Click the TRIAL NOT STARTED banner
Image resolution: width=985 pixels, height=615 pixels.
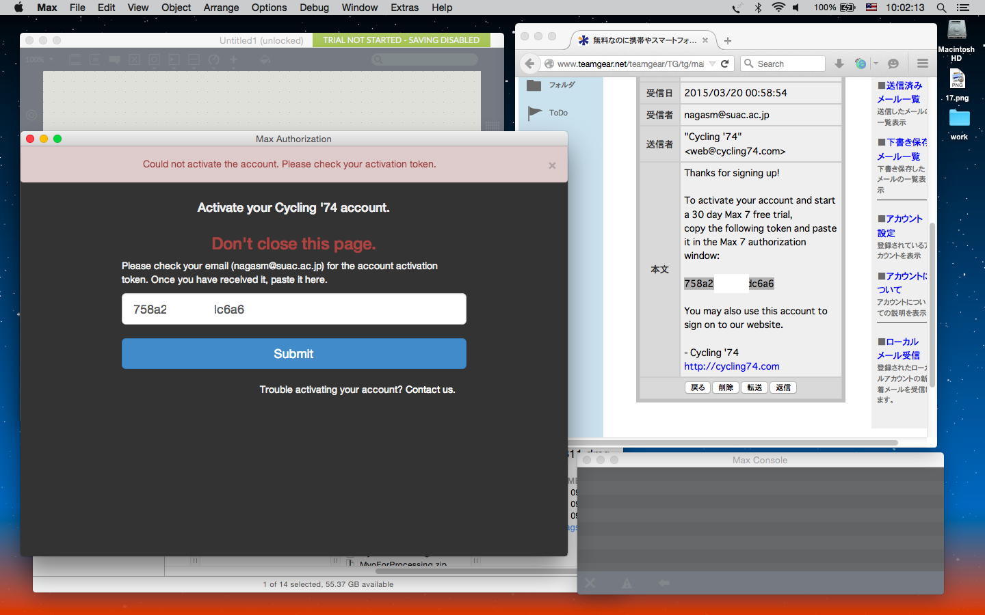click(x=402, y=40)
